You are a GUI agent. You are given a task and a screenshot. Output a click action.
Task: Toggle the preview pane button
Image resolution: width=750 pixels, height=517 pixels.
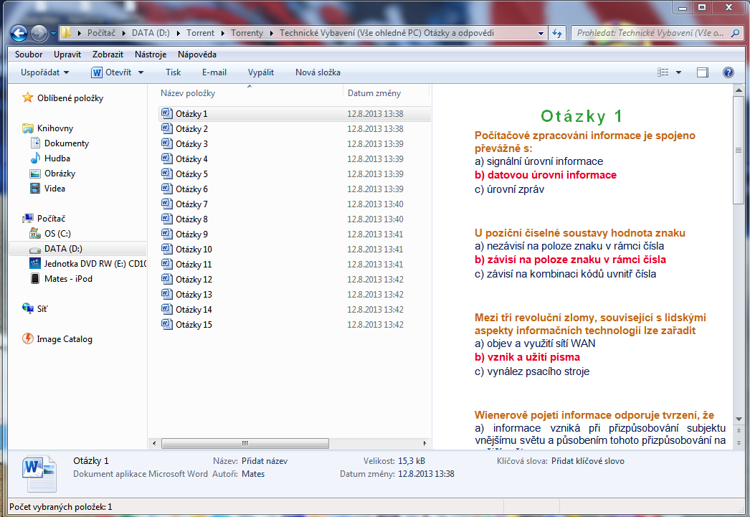coord(702,72)
